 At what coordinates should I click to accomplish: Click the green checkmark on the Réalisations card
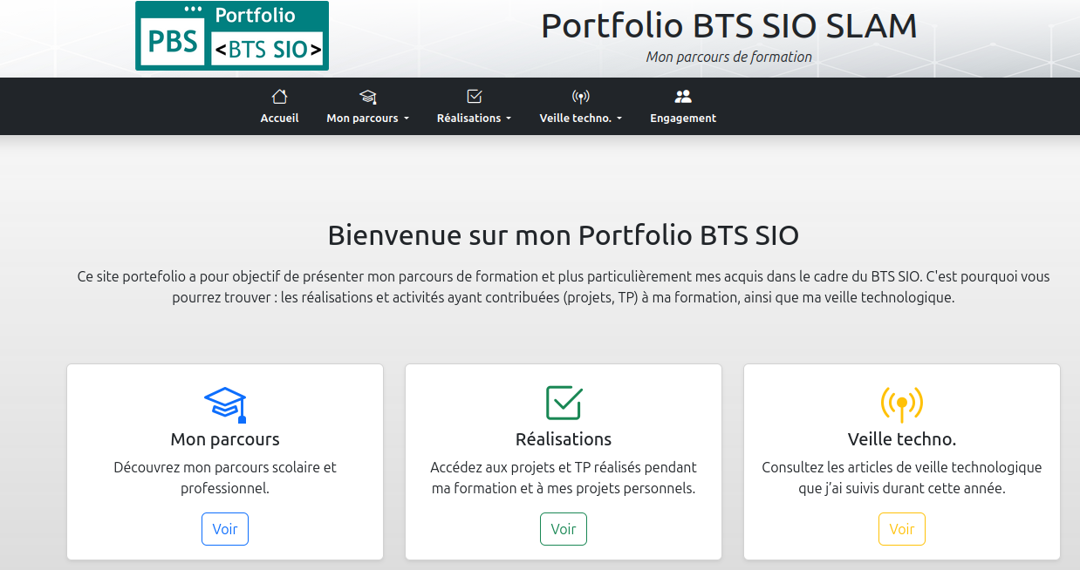(x=563, y=402)
